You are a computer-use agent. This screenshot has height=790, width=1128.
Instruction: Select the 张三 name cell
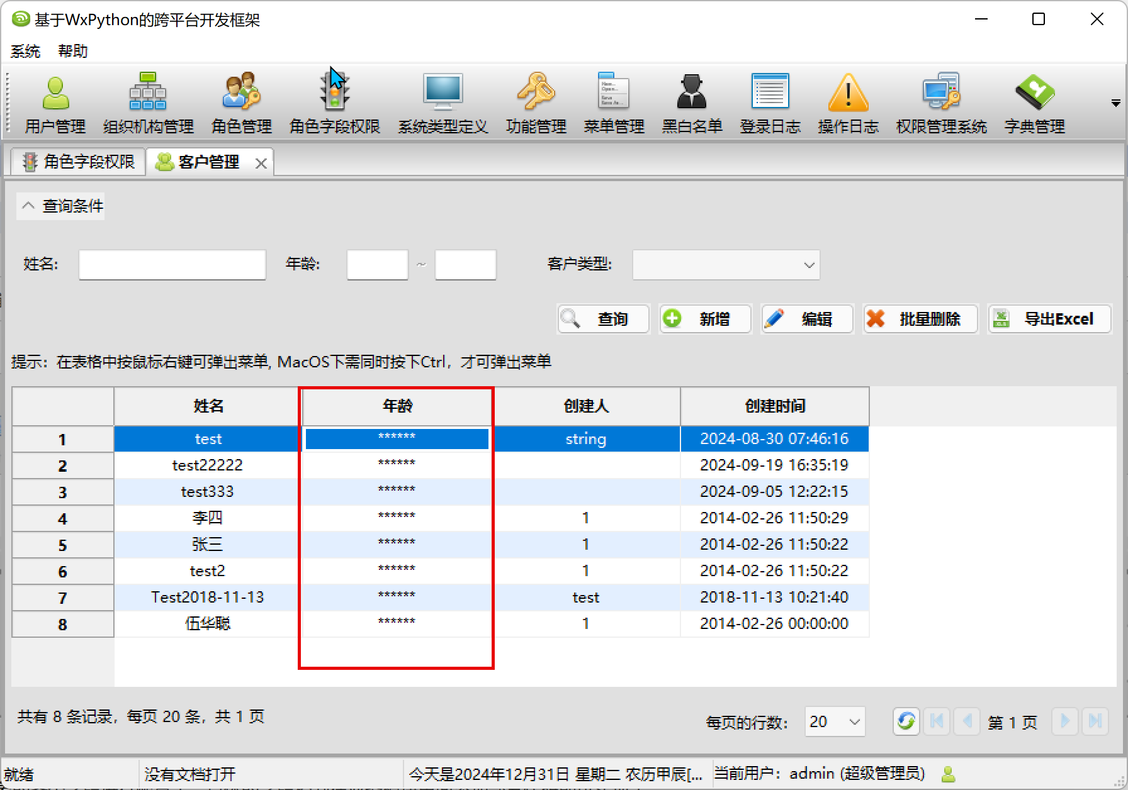tap(208, 545)
